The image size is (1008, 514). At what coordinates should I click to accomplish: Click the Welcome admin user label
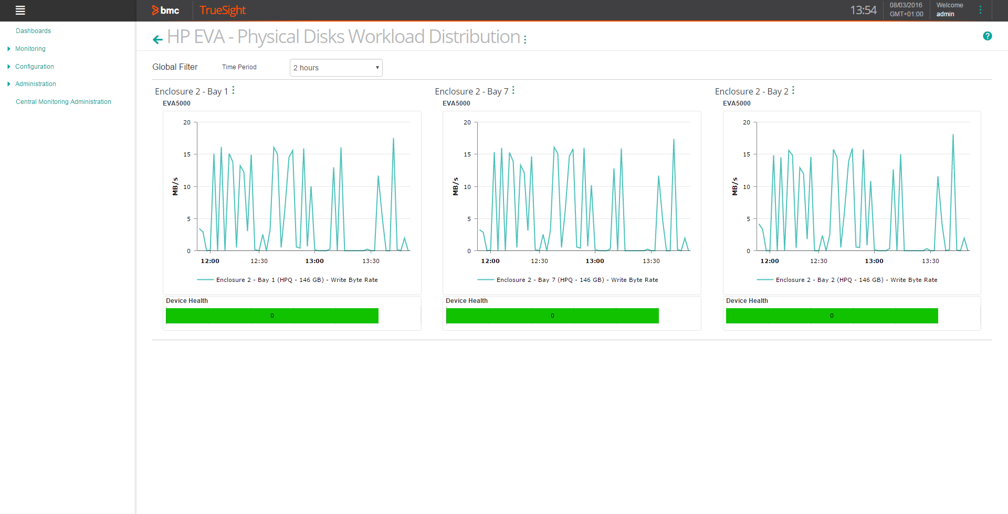click(x=950, y=9)
